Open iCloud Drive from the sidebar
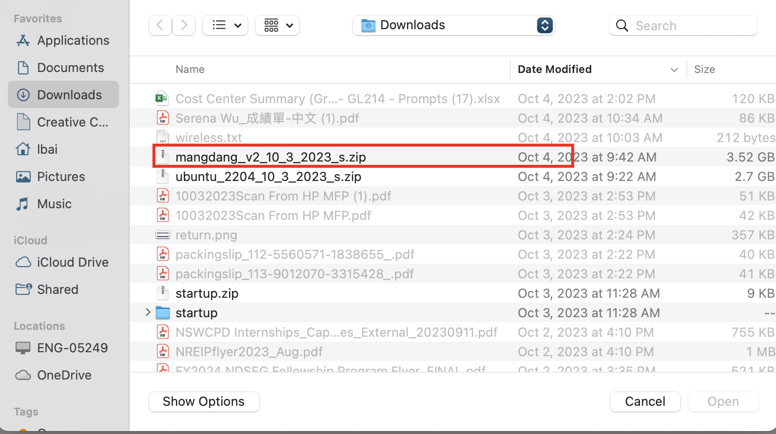776x434 pixels. point(73,262)
